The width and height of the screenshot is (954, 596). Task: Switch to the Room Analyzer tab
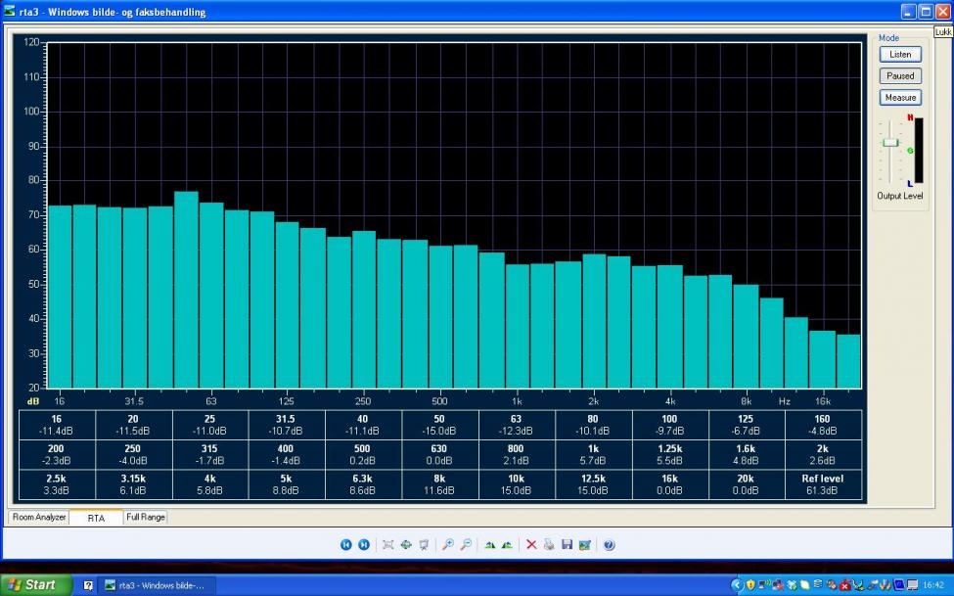click(x=39, y=517)
